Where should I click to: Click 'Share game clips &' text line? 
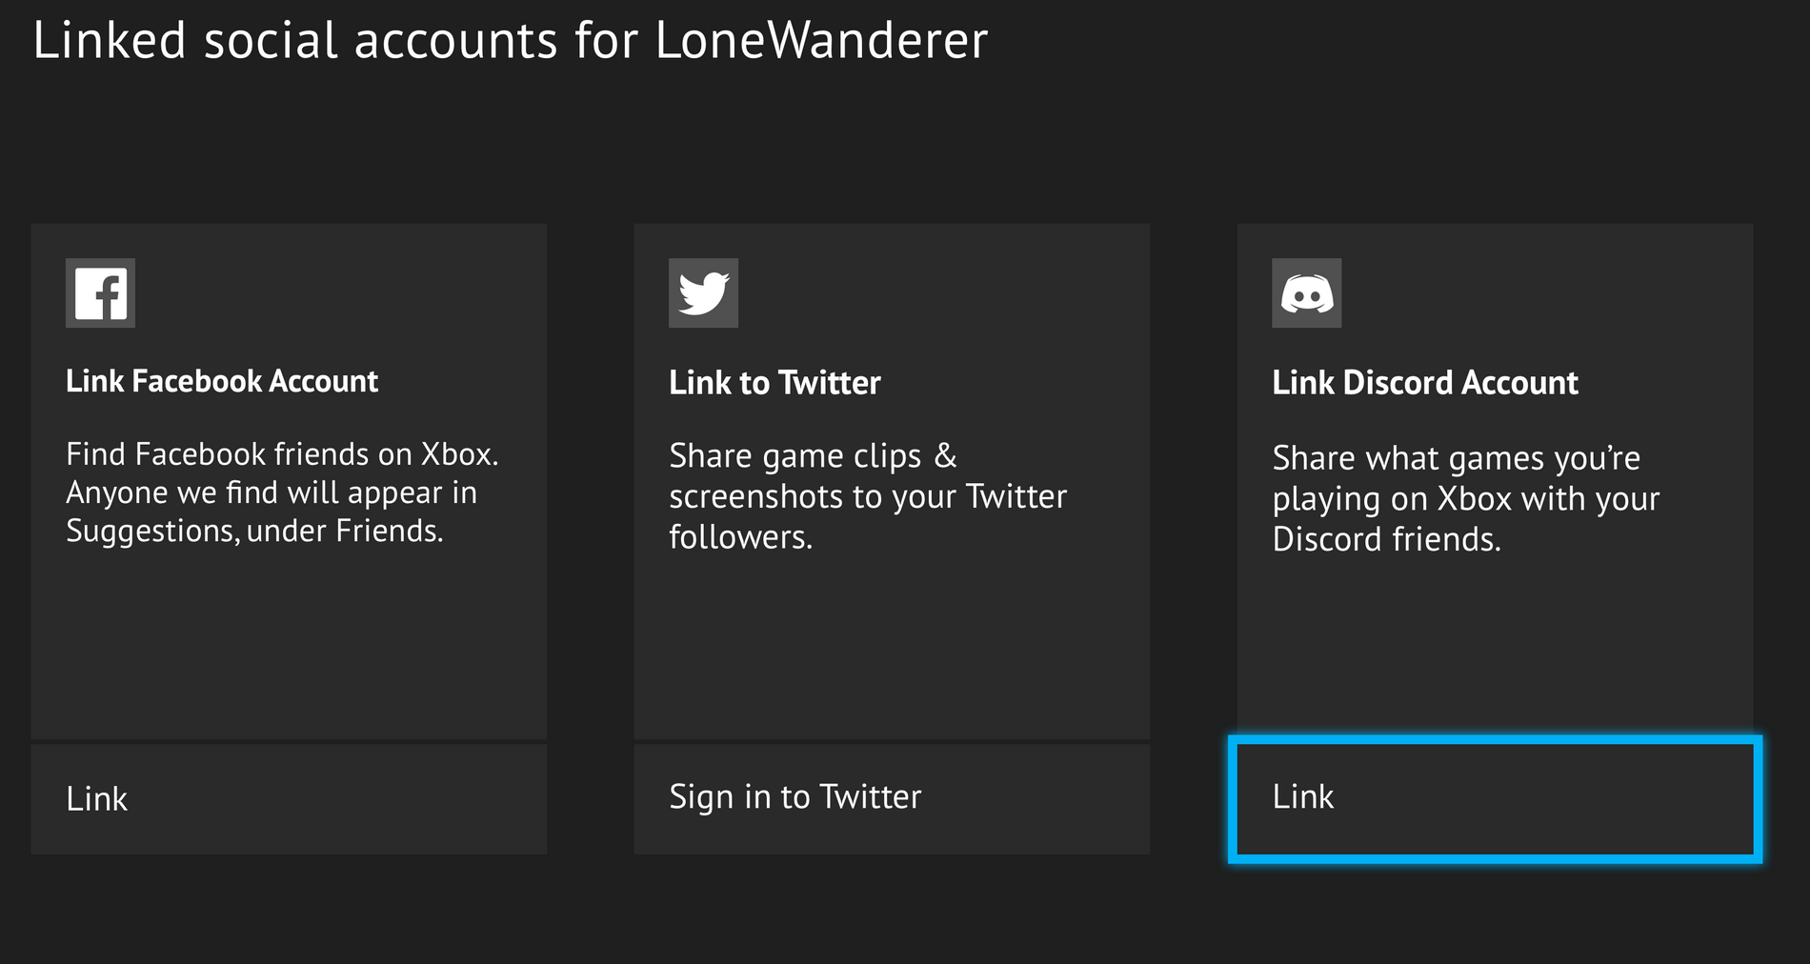click(813, 456)
